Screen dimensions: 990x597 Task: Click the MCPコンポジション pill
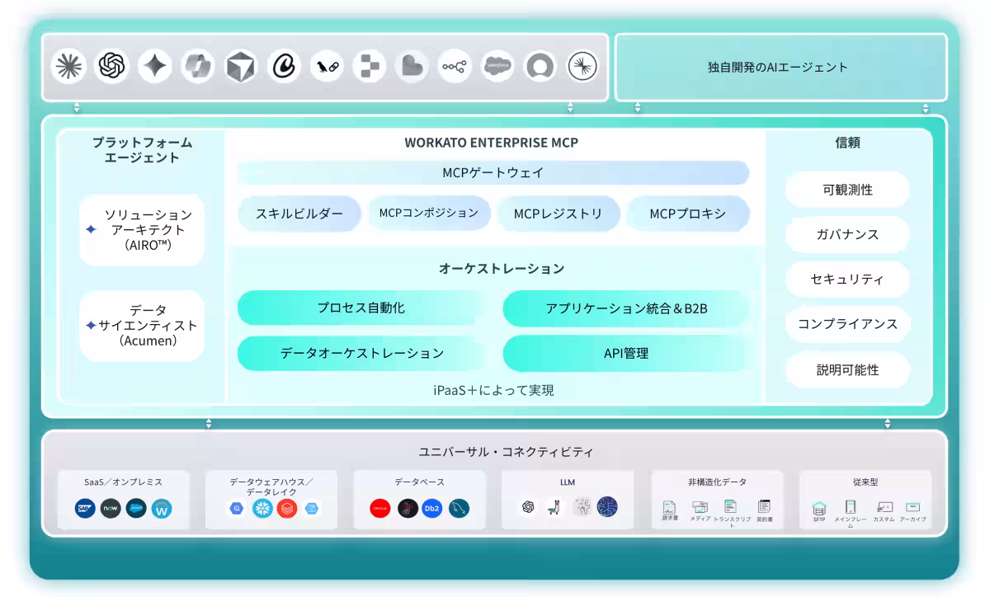(429, 213)
